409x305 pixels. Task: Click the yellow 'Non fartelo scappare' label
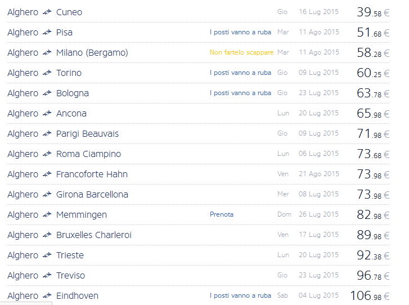click(241, 52)
